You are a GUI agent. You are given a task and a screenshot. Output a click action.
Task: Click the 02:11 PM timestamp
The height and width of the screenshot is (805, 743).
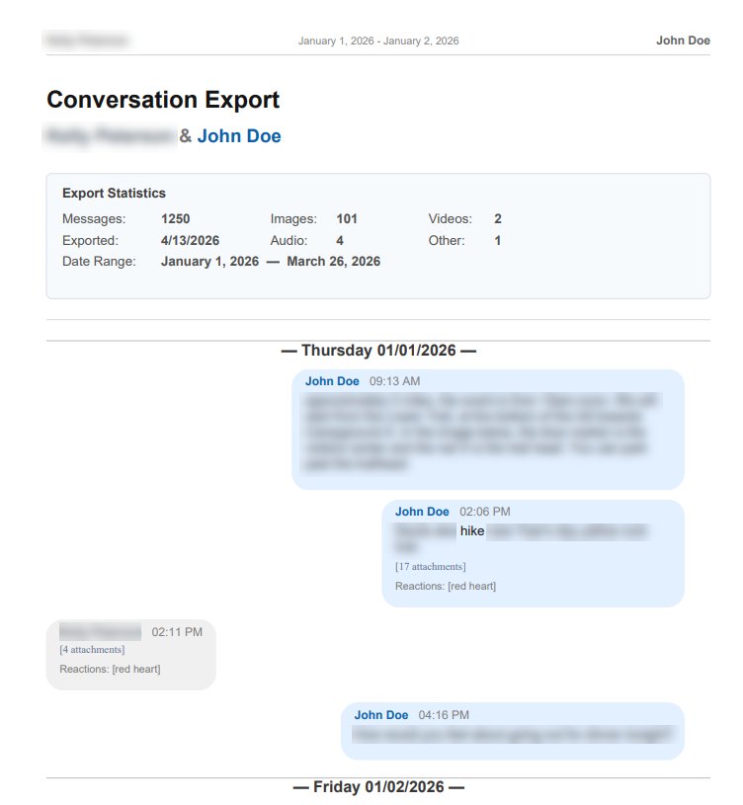(177, 632)
